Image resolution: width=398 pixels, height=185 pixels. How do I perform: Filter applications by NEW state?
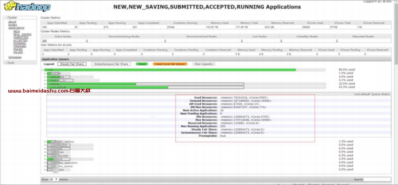tap(16, 31)
